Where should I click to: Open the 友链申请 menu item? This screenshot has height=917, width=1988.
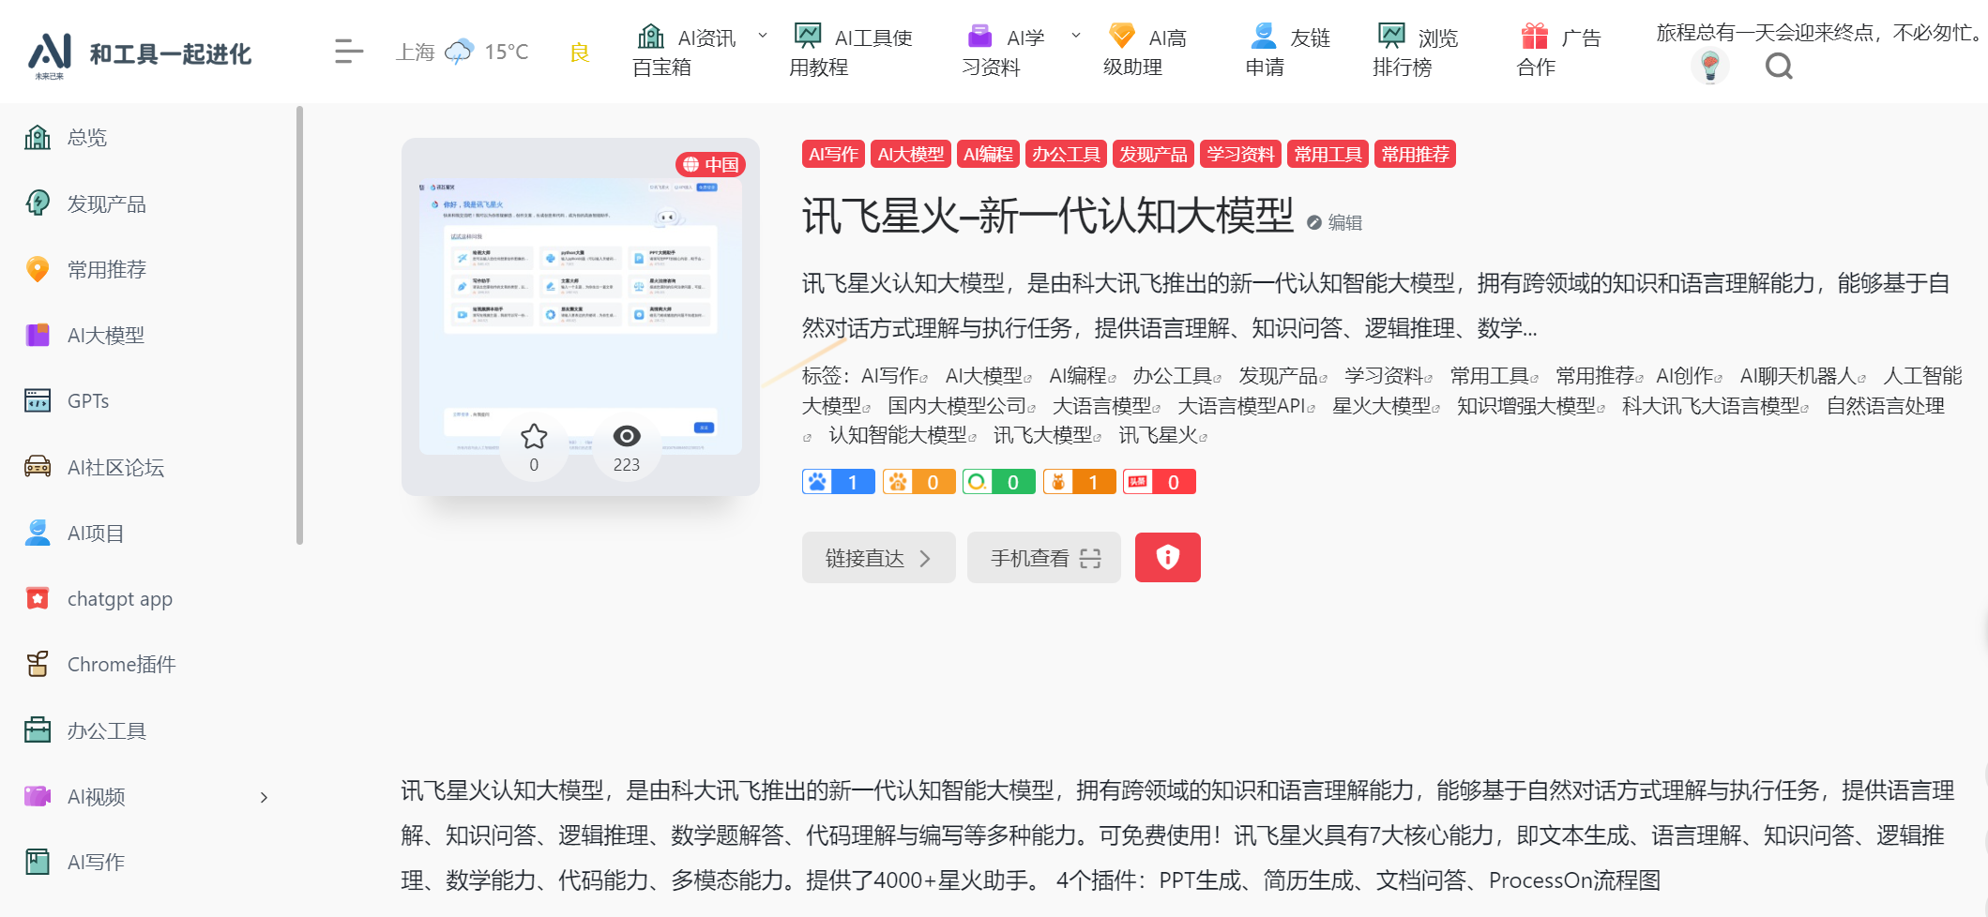point(1288,52)
